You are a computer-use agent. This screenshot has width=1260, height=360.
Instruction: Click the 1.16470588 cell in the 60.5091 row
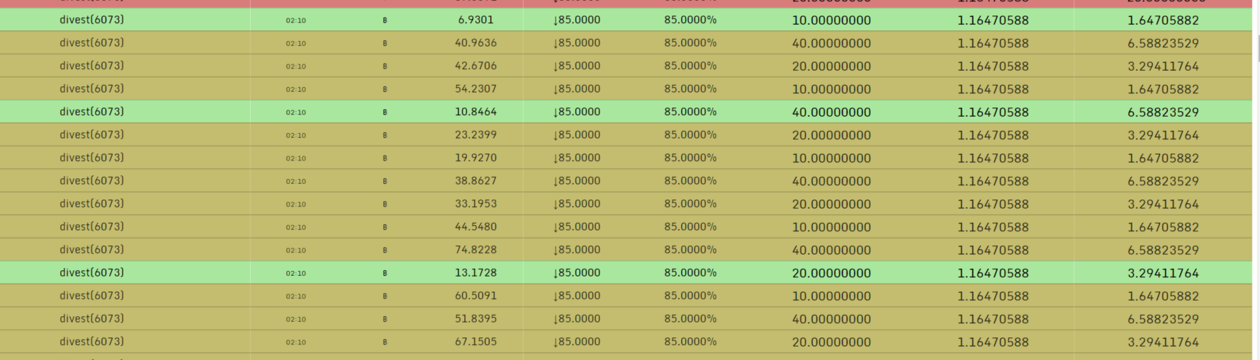[993, 296]
